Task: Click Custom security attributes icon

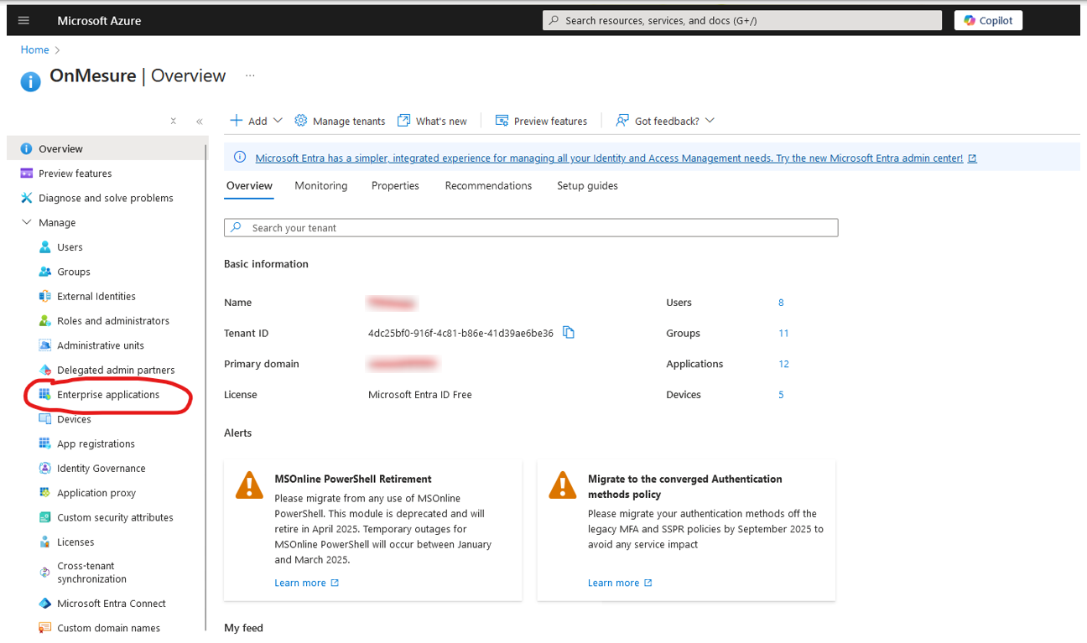Action: [x=45, y=517]
